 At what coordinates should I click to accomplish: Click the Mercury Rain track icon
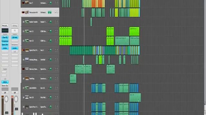(x=27, y=69)
